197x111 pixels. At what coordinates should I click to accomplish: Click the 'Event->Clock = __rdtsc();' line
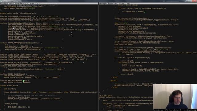point(20,31)
